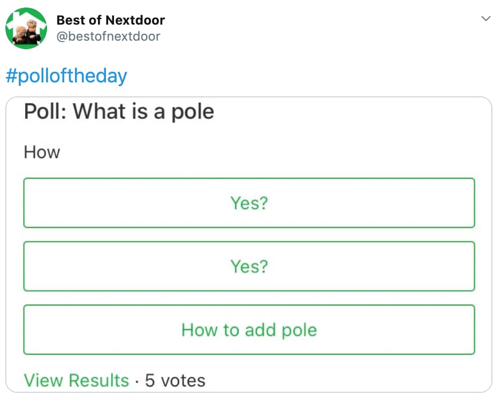Click the 5 votes count label

click(175, 380)
